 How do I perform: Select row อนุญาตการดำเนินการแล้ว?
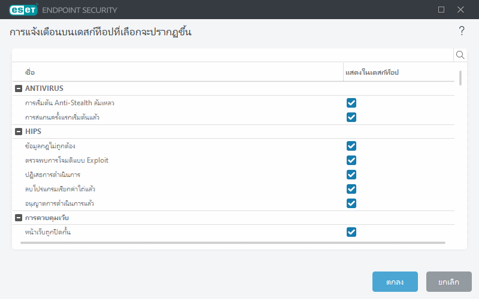[x=234, y=203]
